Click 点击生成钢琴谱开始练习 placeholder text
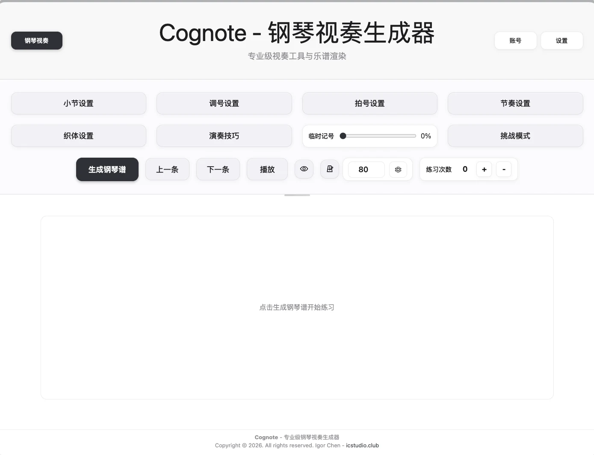Image resolution: width=594 pixels, height=455 pixels. point(297,307)
